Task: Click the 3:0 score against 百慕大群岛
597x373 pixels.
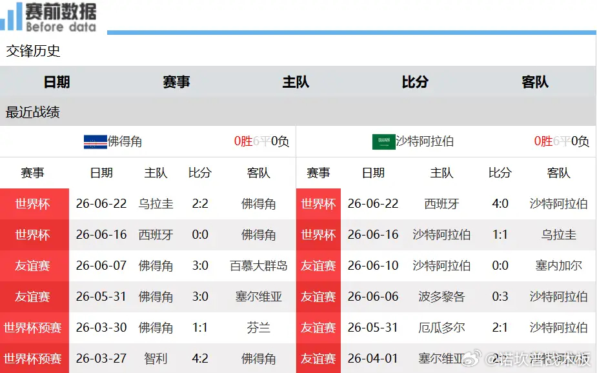Action: (200, 265)
